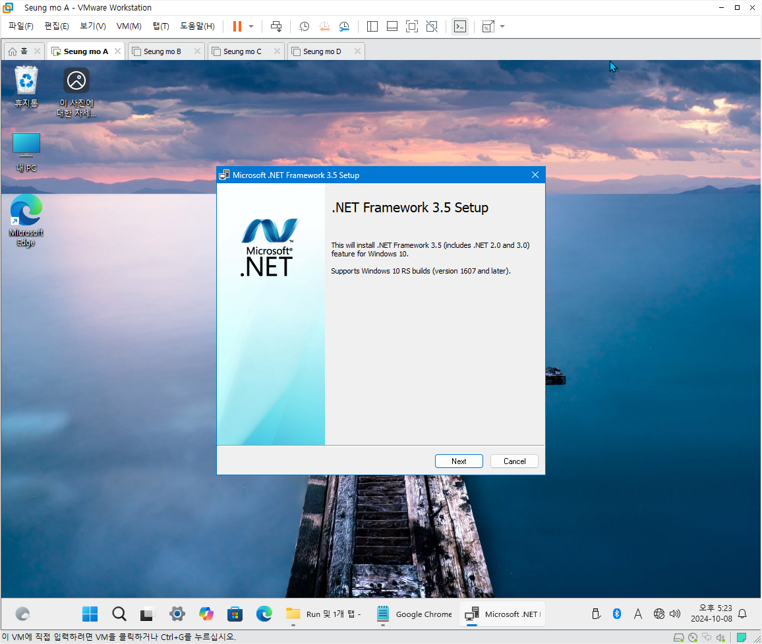This screenshot has height=644, width=762.
Task: Open the notification bell icon
Action: pos(742,614)
